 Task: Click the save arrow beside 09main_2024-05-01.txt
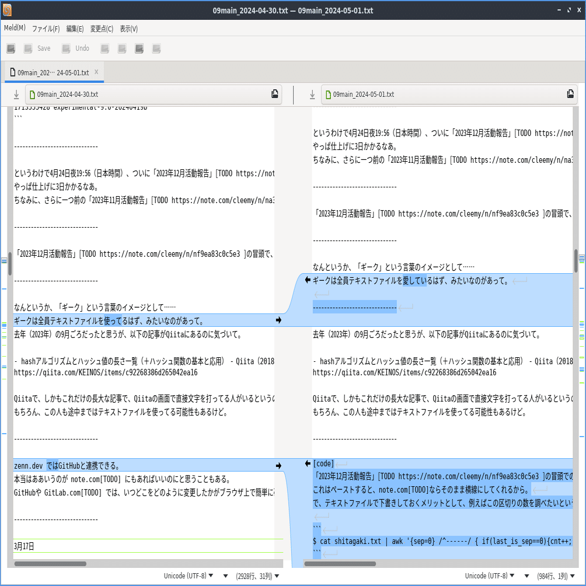[x=312, y=95]
